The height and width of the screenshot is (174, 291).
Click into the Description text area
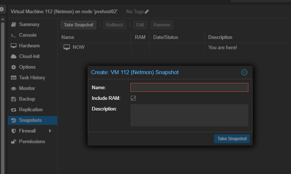189,115
